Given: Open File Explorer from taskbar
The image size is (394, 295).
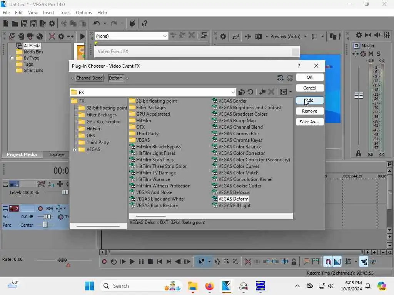Looking at the screenshot, I should pos(193,286).
